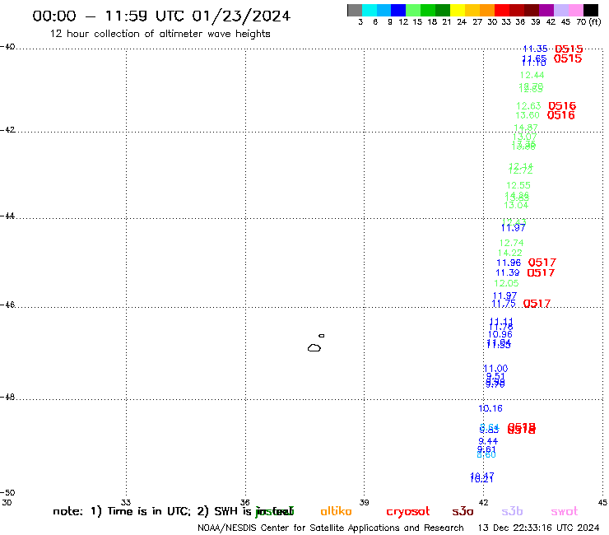Click the wave height value "10.16"
The width and height of the screenshot is (609, 535).
(490, 408)
